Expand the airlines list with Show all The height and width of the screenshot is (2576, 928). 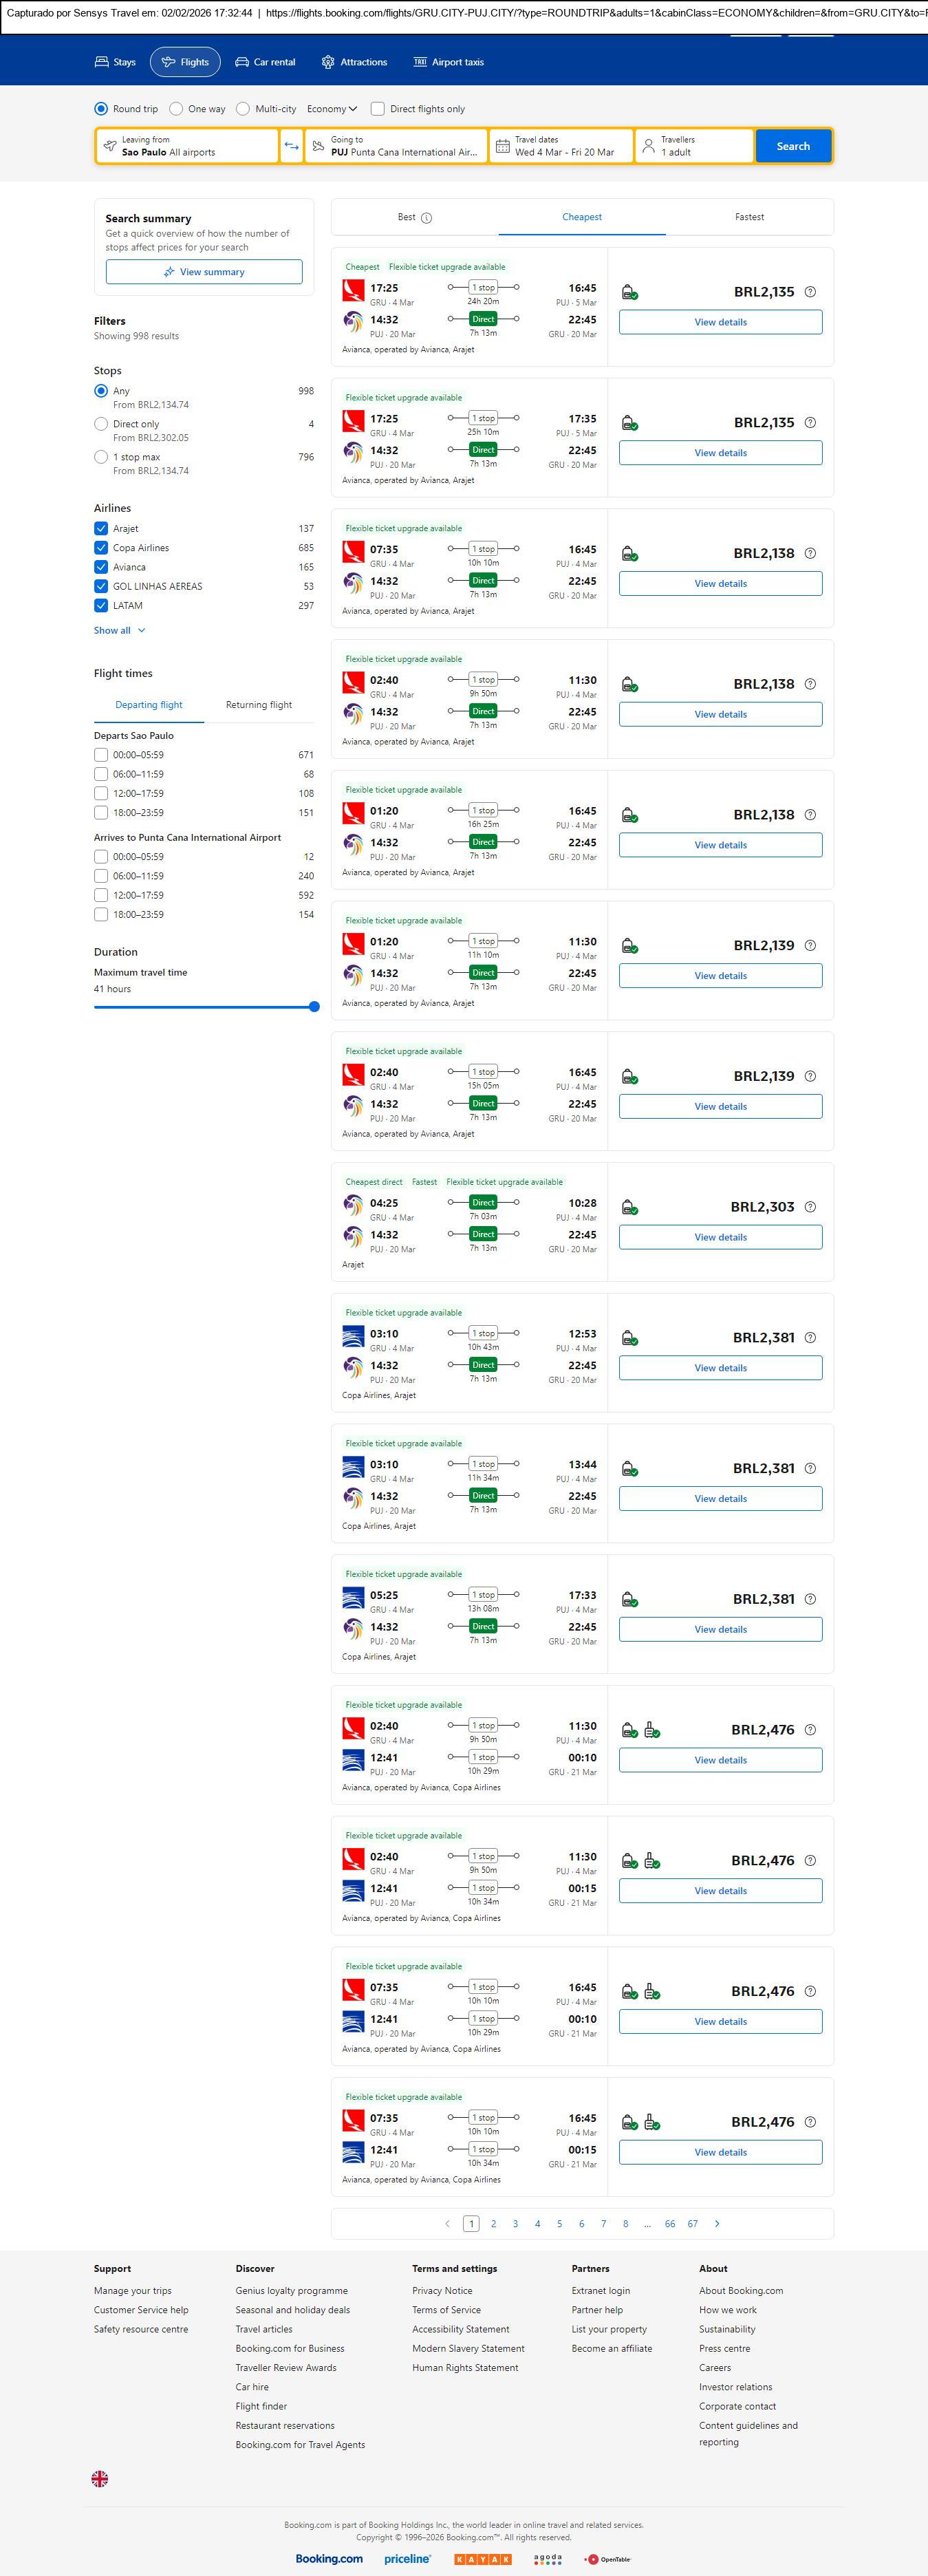pos(119,631)
